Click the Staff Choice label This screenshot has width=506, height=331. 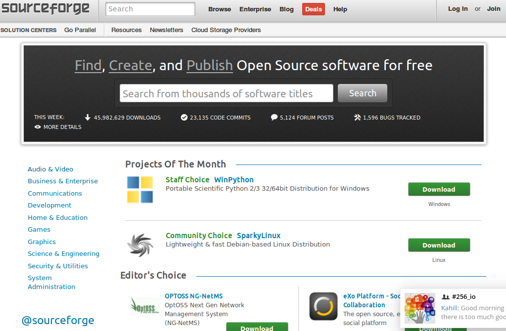[187, 180]
